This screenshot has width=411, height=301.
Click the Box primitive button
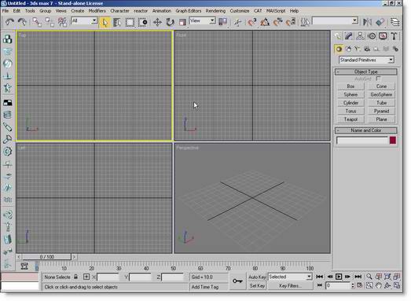click(x=350, y=86)
